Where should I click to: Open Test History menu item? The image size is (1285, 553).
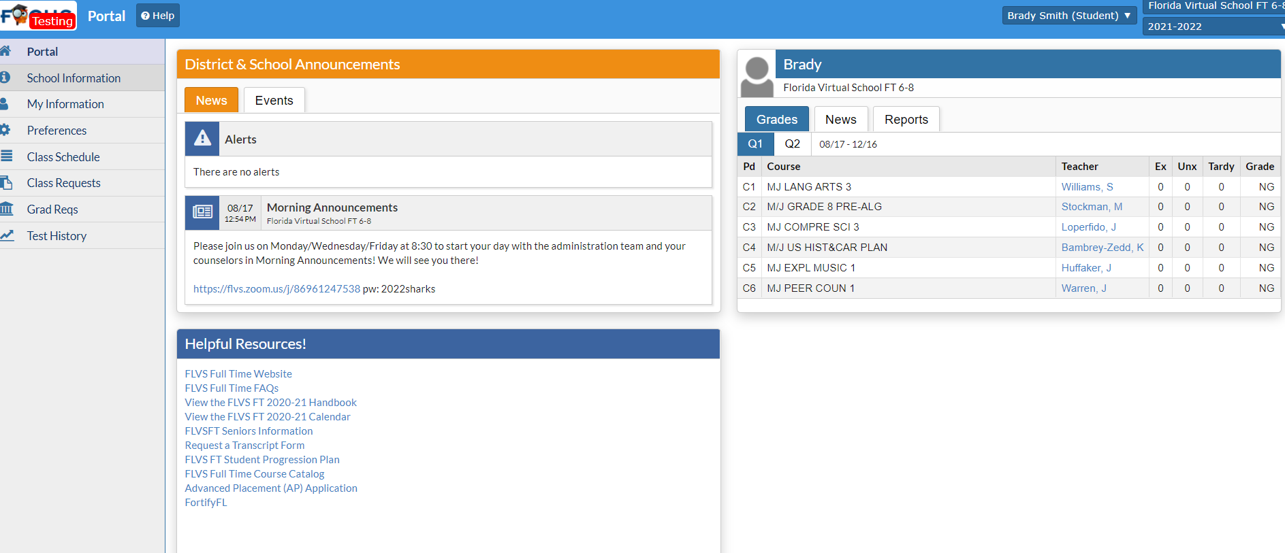[x=57, y=236]
